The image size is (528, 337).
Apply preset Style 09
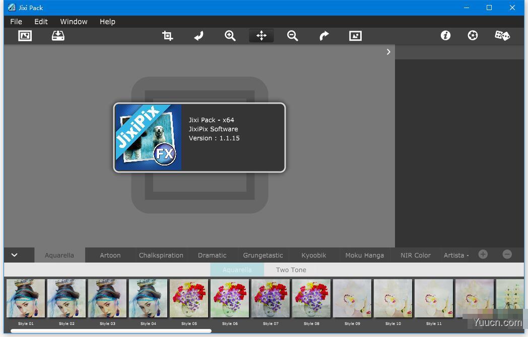pos(352,298)
